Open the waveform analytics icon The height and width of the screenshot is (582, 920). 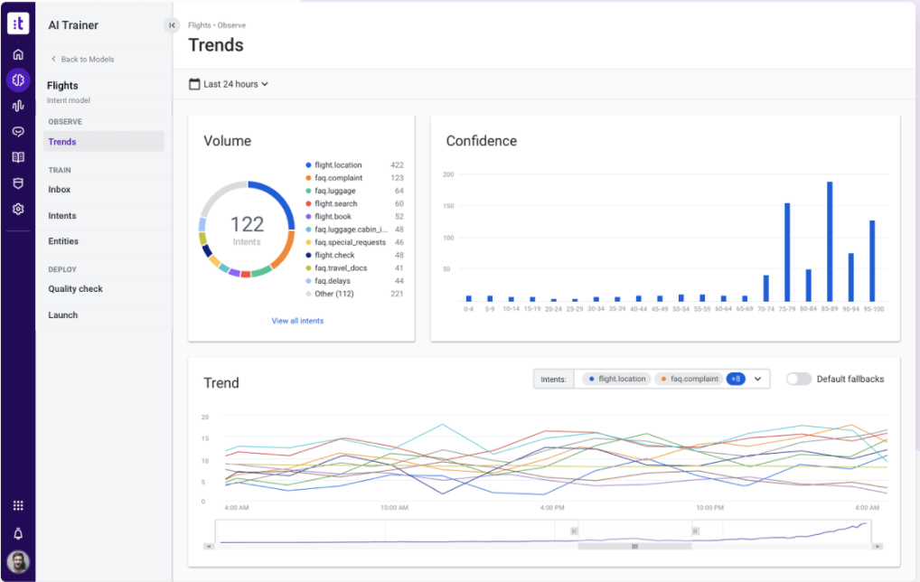coord(18,106)
